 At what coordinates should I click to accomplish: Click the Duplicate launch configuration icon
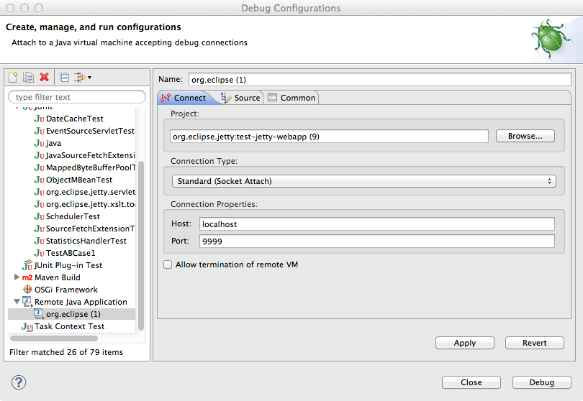pos(29,77)
